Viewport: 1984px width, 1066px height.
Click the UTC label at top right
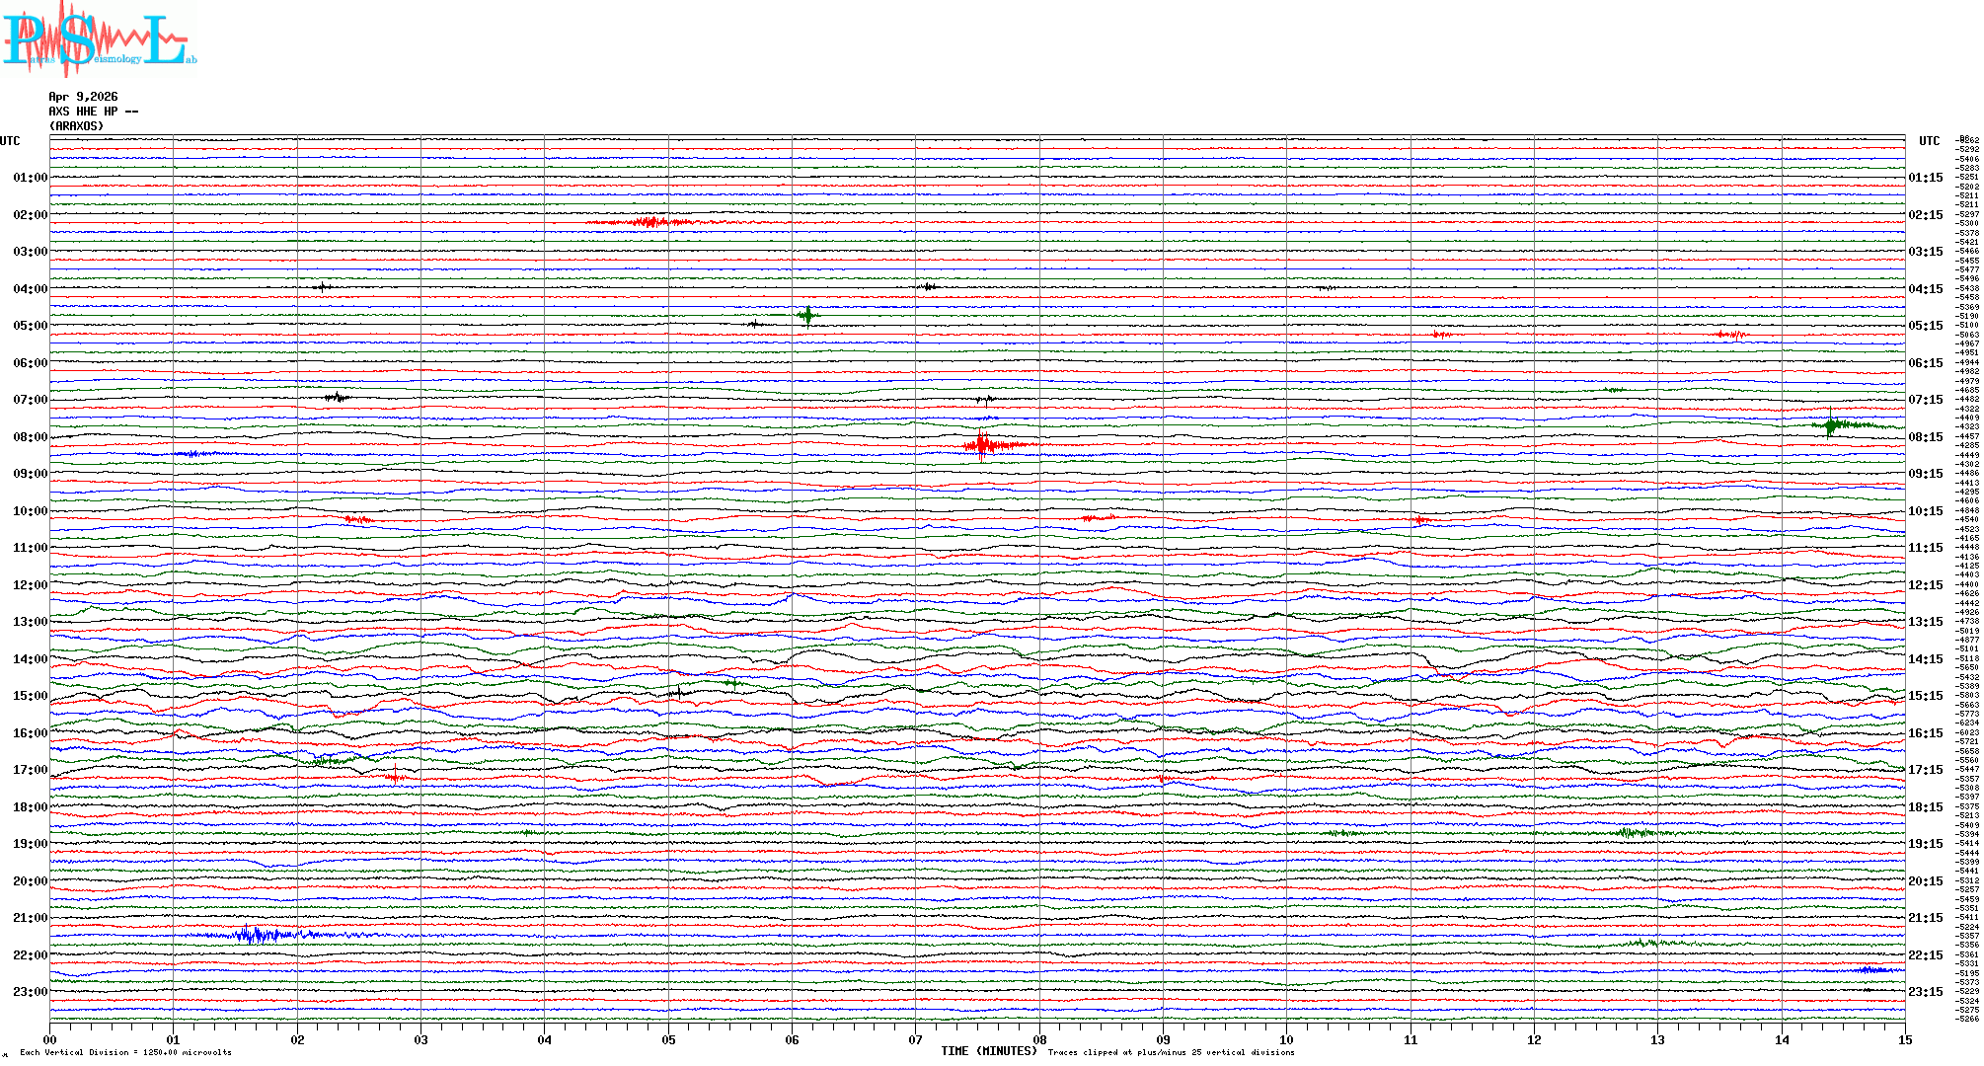[1929, 141]
